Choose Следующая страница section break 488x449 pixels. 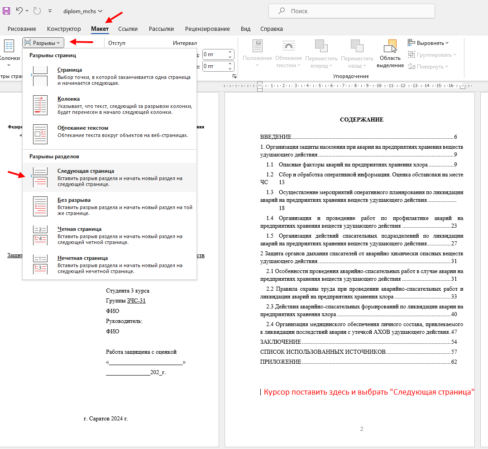point(110,177)
